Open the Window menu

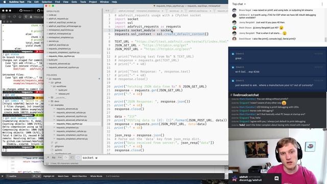104,2
